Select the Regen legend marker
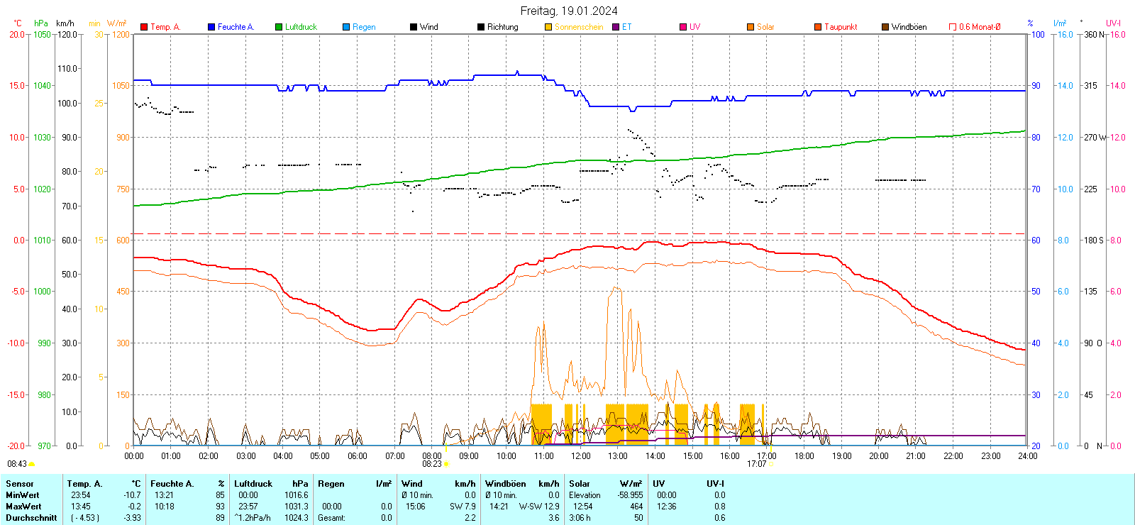The image size is (1135, 525). click(346, 27)
